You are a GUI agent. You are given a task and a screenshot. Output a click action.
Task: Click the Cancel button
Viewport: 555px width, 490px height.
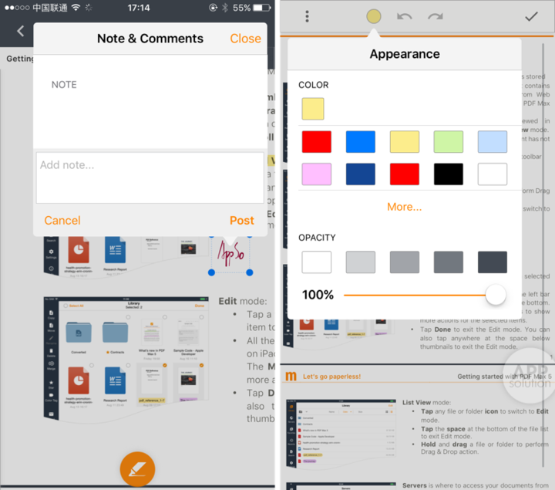[x=62, y=221]
